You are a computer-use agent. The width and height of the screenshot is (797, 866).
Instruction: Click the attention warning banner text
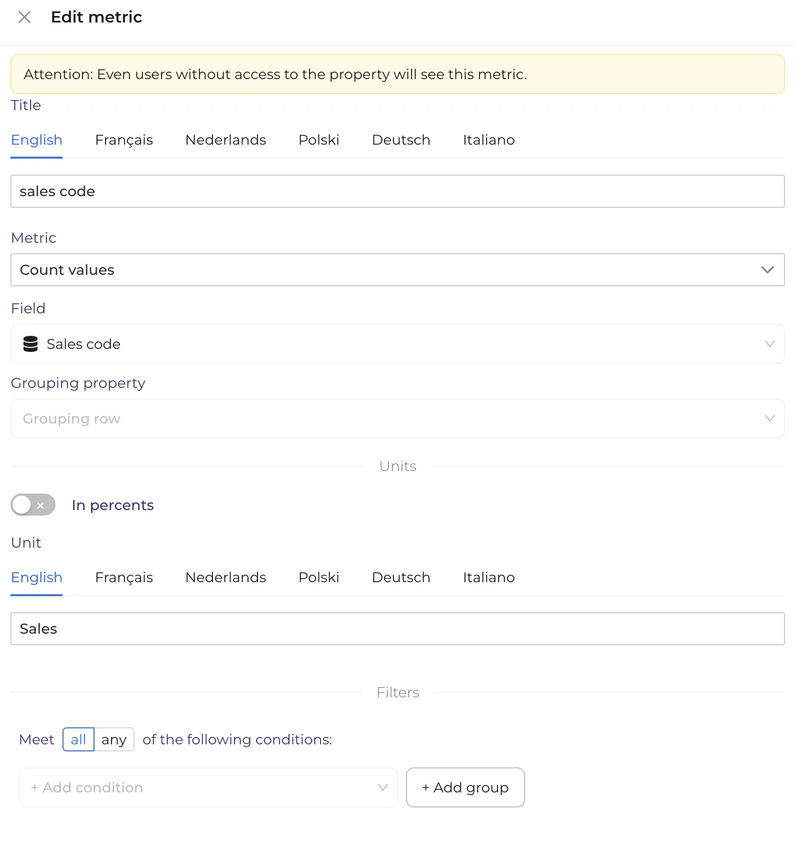pyautogui.click(x=275, y=74)
